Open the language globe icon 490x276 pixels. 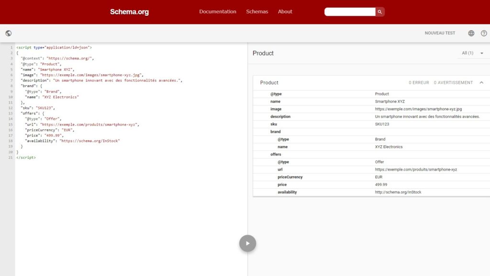[471, 33]
